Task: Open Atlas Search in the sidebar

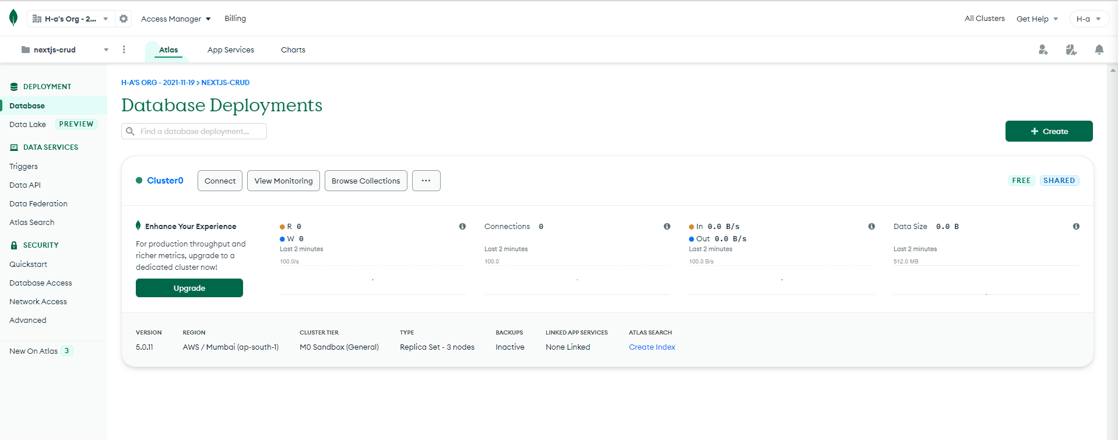Action: [x=32, y=222]
